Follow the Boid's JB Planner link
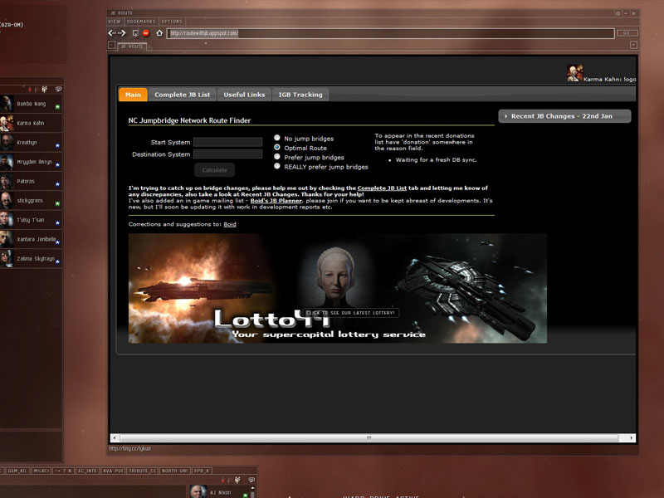664x498 pixels. tap(276, 201)
